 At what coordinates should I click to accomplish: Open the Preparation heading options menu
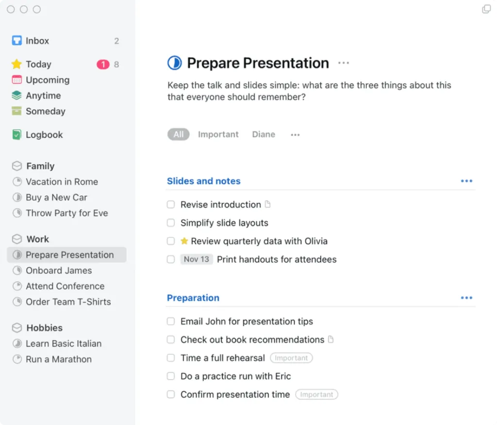point(466,298)
